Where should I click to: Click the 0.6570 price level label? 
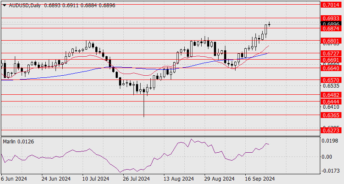pos(331,80)
